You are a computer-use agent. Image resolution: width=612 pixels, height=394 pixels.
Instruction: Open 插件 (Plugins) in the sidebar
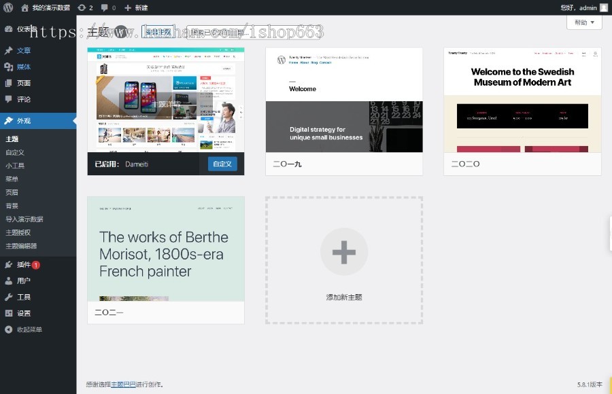click(x=24, y=264)
